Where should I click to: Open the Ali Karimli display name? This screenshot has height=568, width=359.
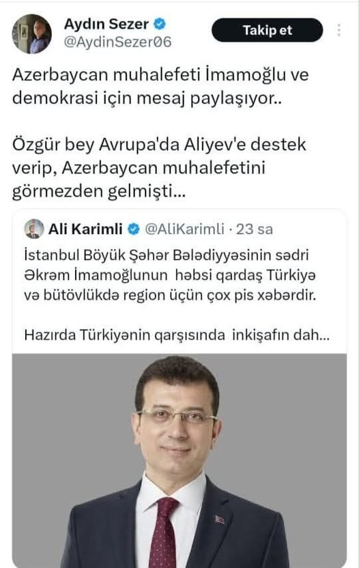pyautogui.click(x=85, y=229)
